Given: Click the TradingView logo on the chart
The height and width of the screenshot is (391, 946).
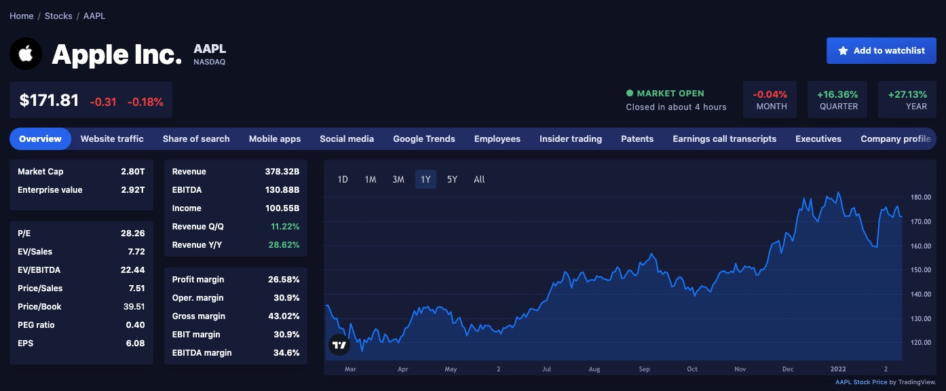Looking at the screenshot, I should click(x=339, y=345).
